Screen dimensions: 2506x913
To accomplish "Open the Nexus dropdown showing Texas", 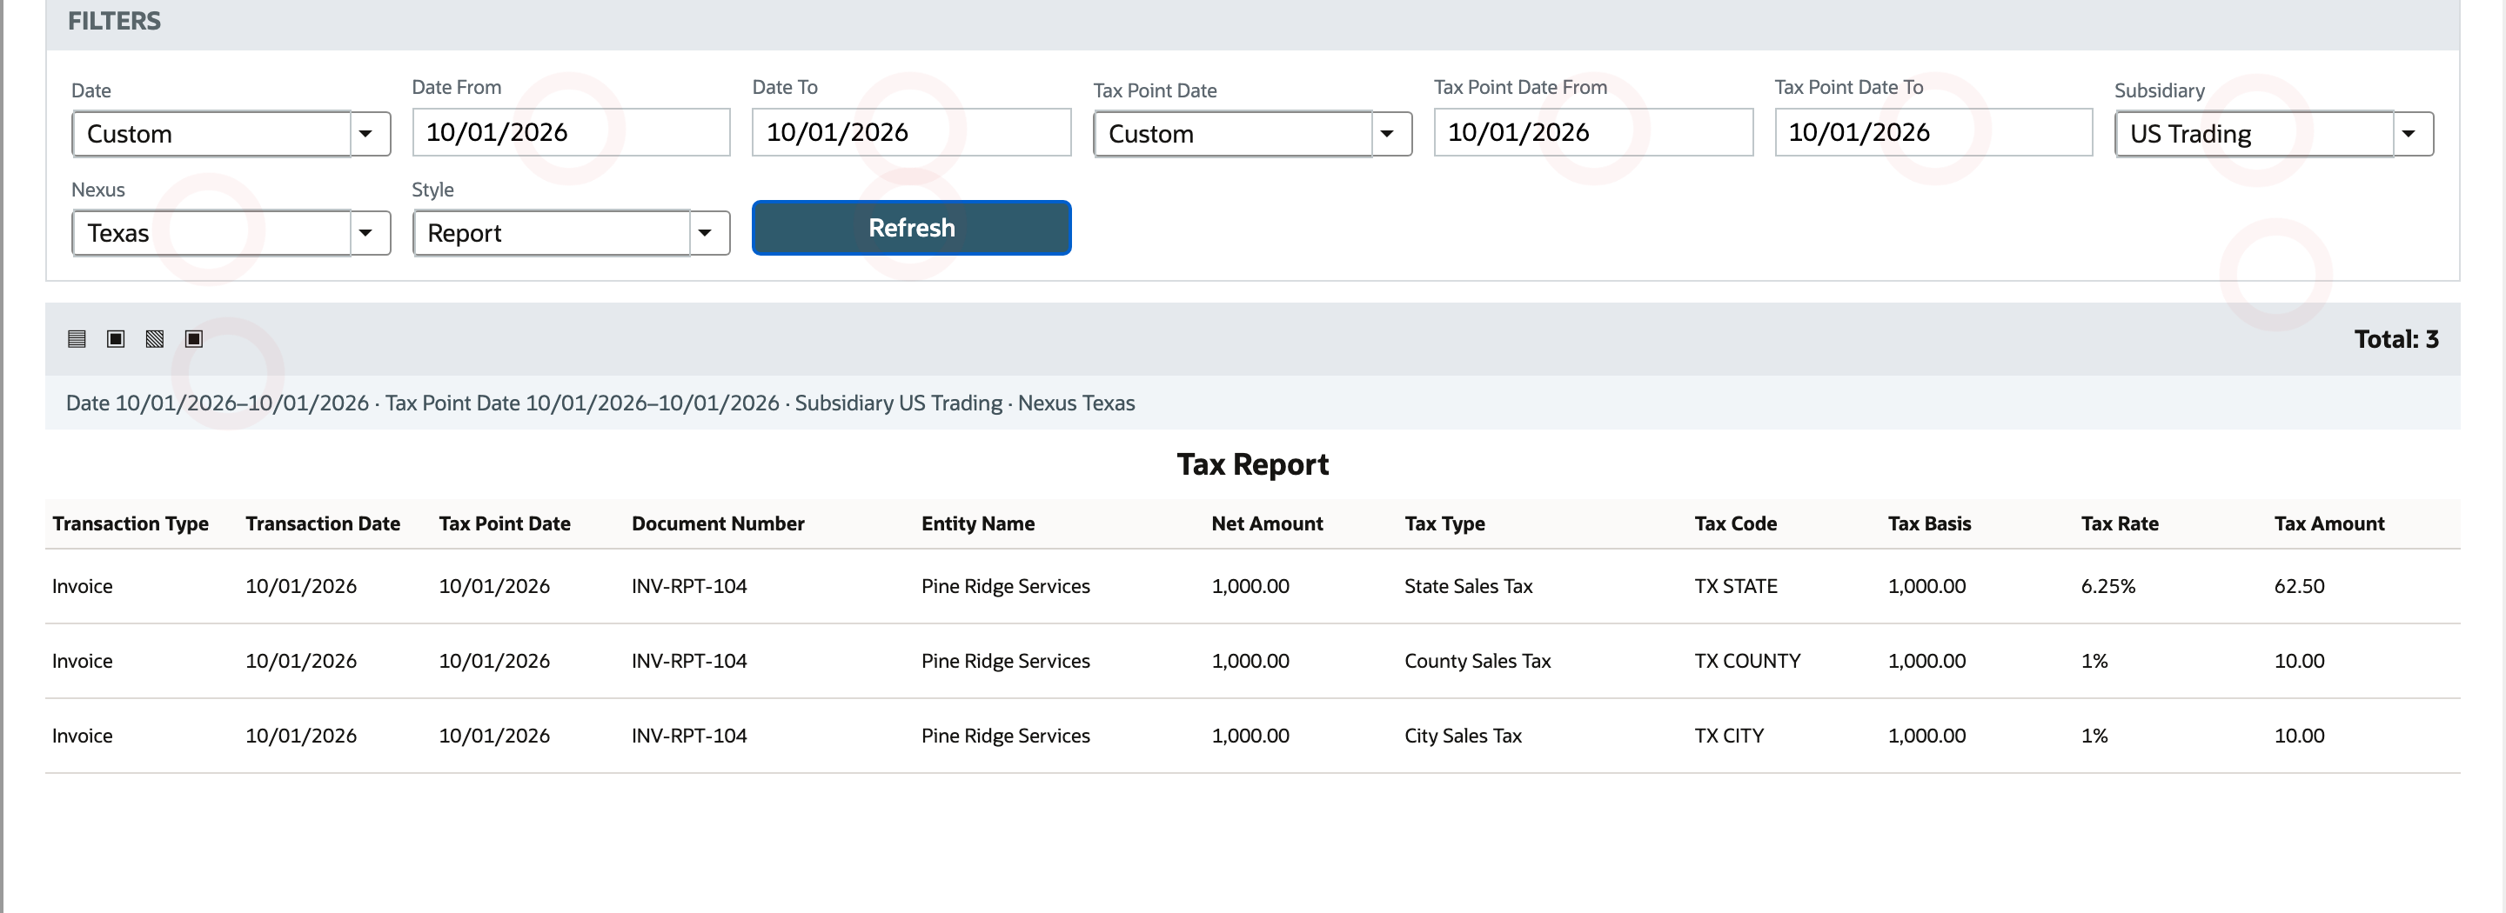I will (231, 233).
